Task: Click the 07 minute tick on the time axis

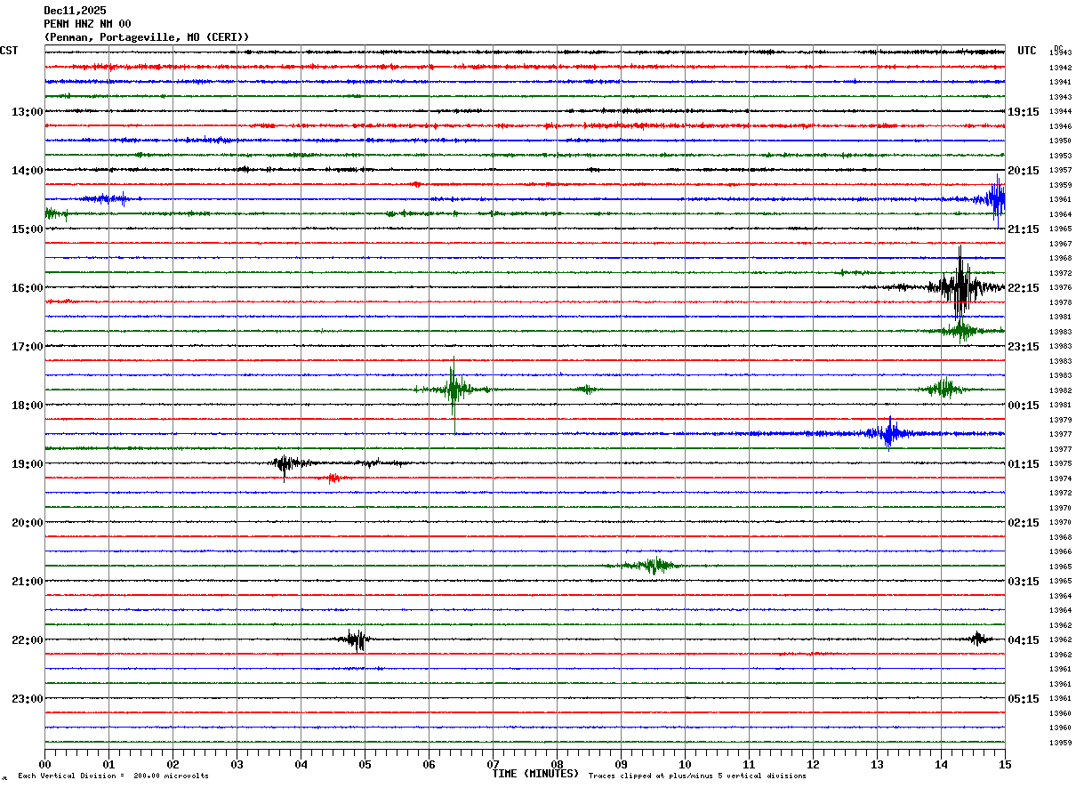Action: 493,764
